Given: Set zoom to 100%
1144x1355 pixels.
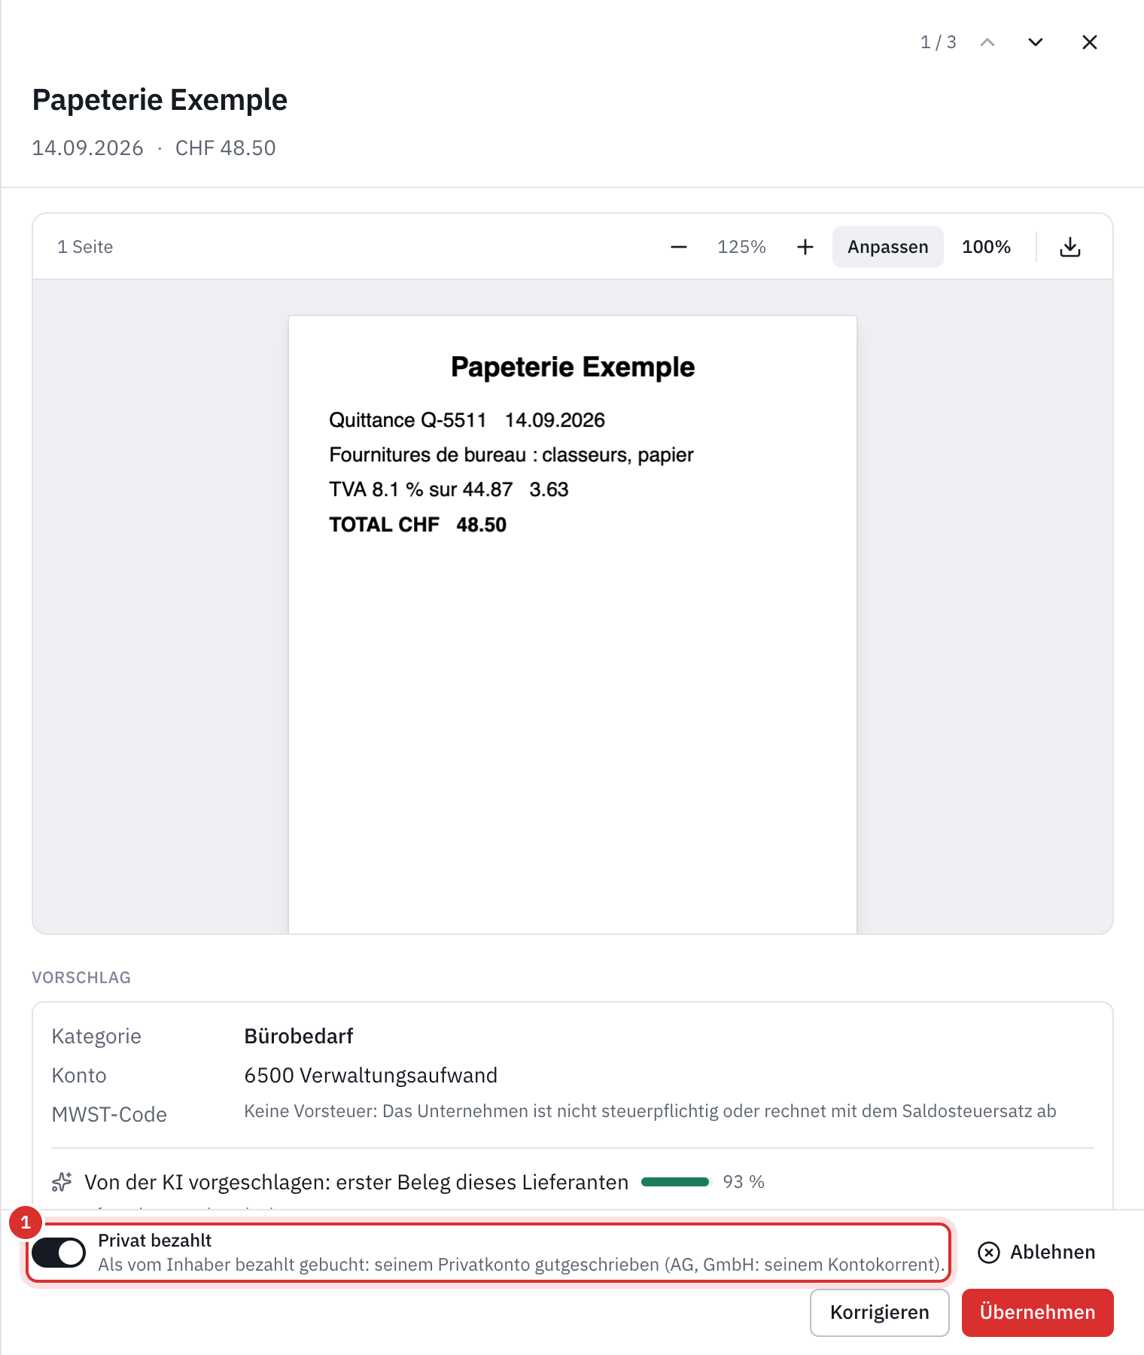Looking at the screenshot, I should (986, 247).
